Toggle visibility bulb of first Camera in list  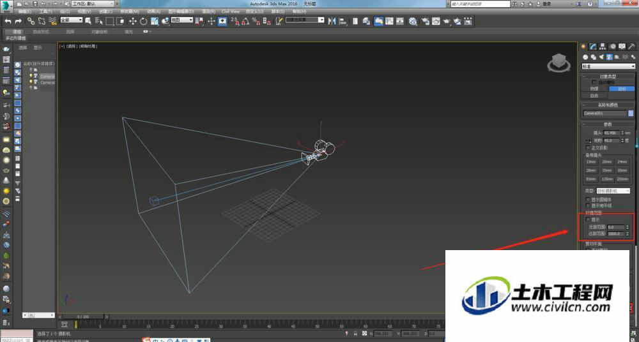(31, 76)
